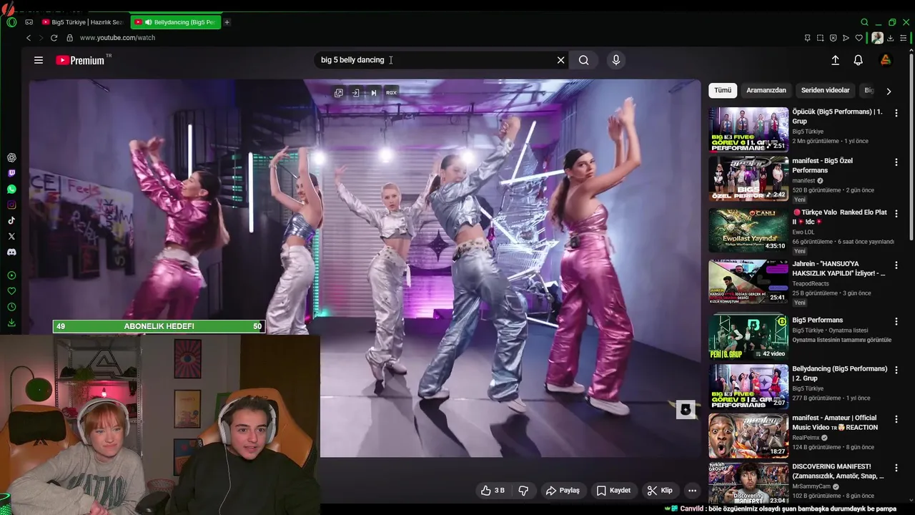915x515 pixels.
Task: Go to YouTube Premium home logo
Action: point(81,60)
